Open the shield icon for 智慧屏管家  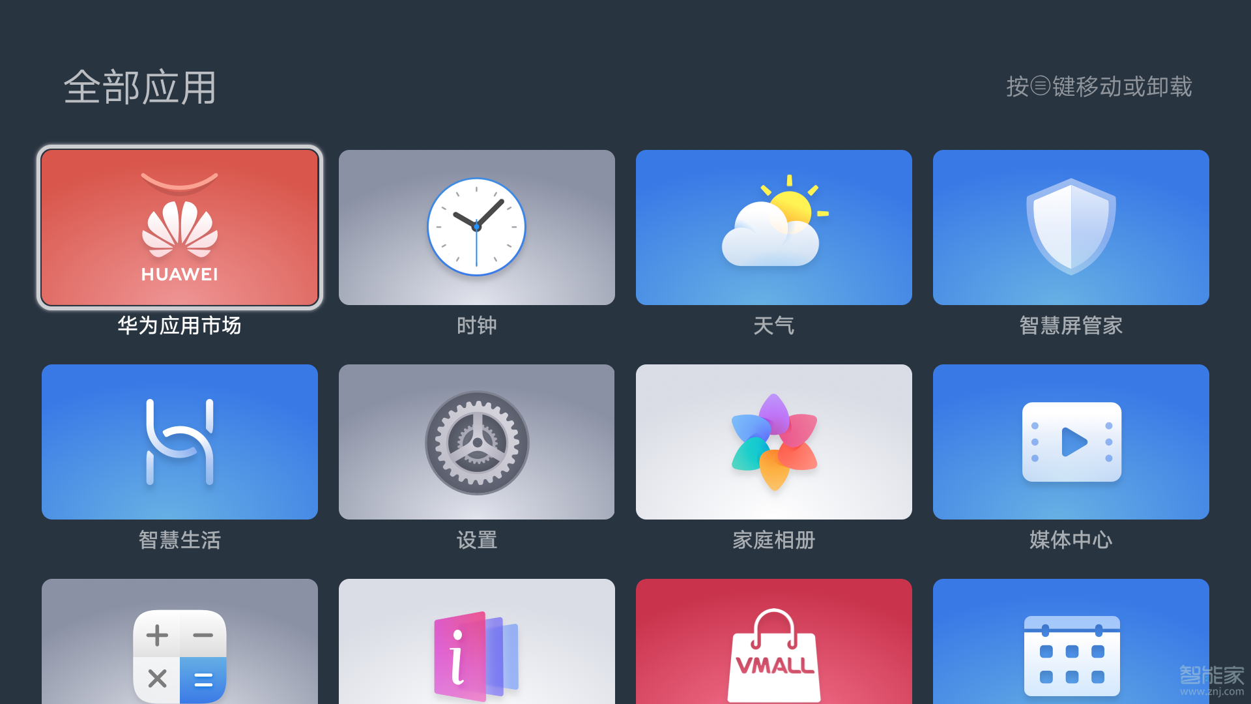click(x=1071, y=227)
